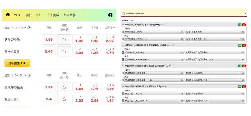Select match 200 moneyline odds 1.20
The width and height of the screenshot is (251, 116).
pos(215,32)
